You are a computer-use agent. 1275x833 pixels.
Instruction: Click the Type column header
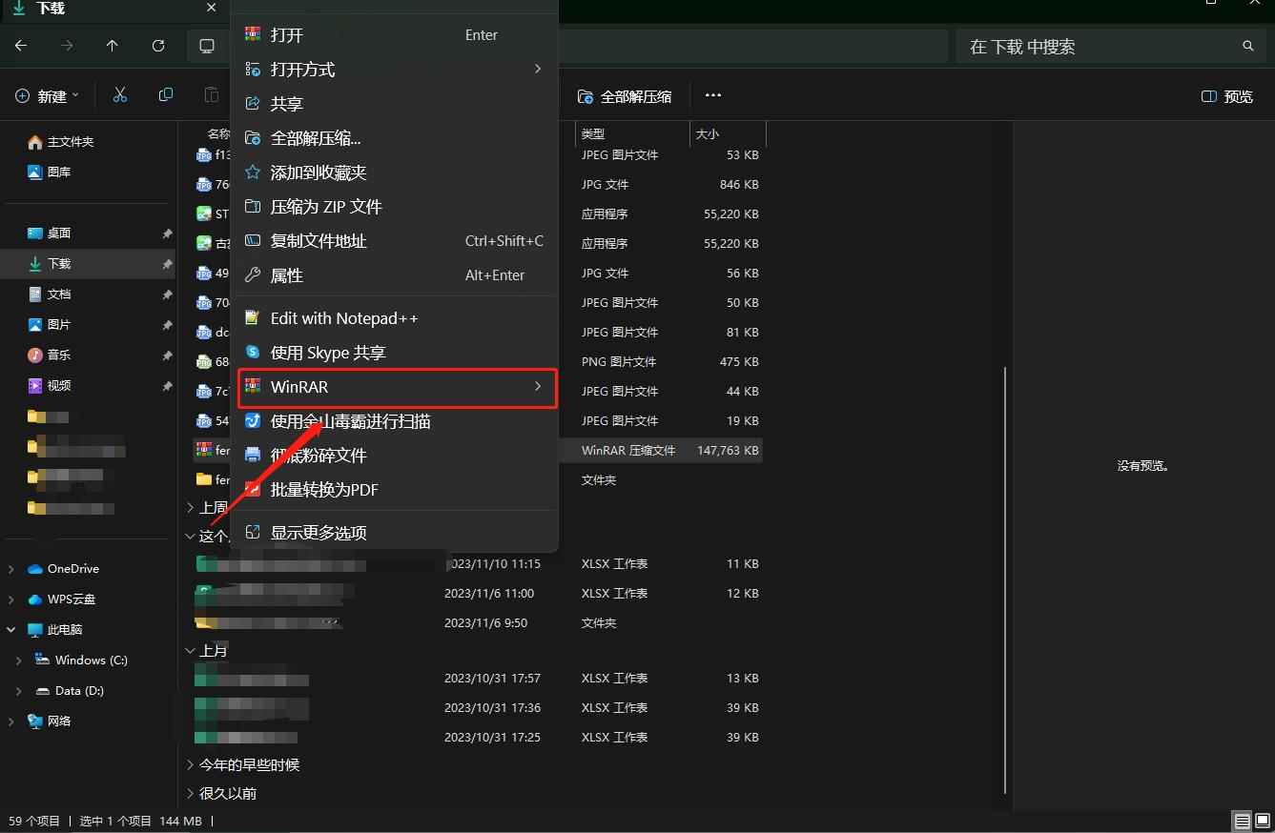tap(632, 134)
